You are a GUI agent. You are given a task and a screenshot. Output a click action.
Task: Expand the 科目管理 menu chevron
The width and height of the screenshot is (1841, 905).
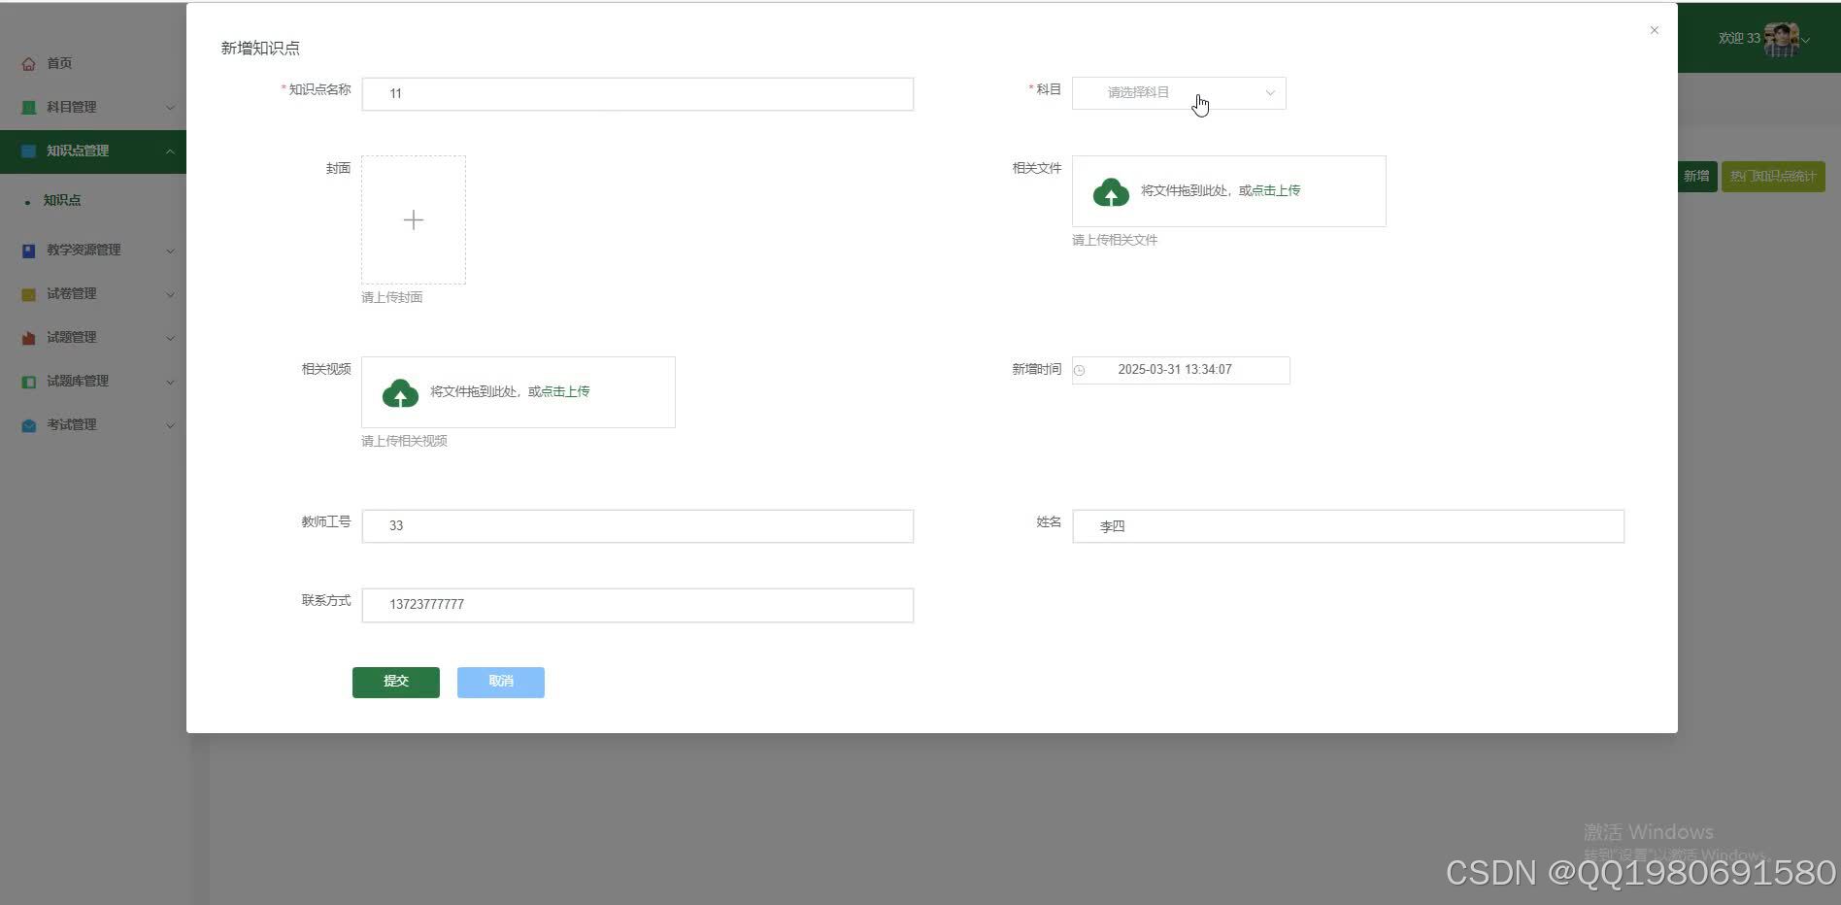(x=170, y=108)
